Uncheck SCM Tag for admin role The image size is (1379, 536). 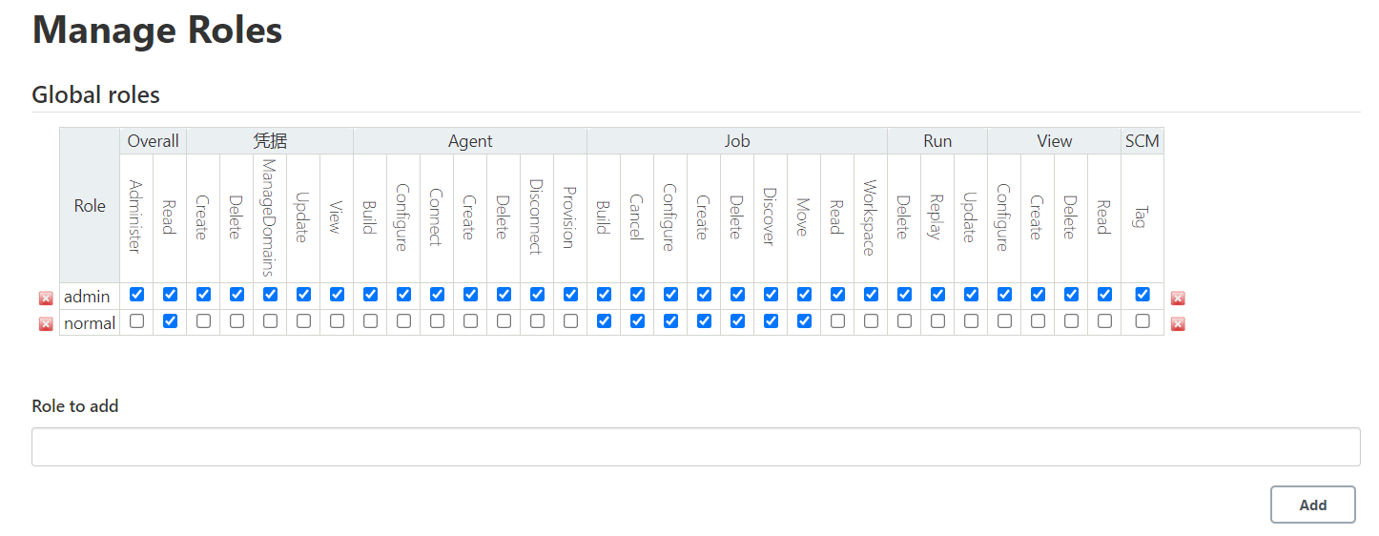pos(1142,295)
